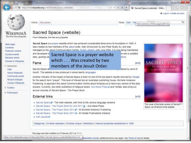This screenshot has width=191, height=143.
Task: Open Internet properties established in 1999 category
Action: [x=114, y=124]
